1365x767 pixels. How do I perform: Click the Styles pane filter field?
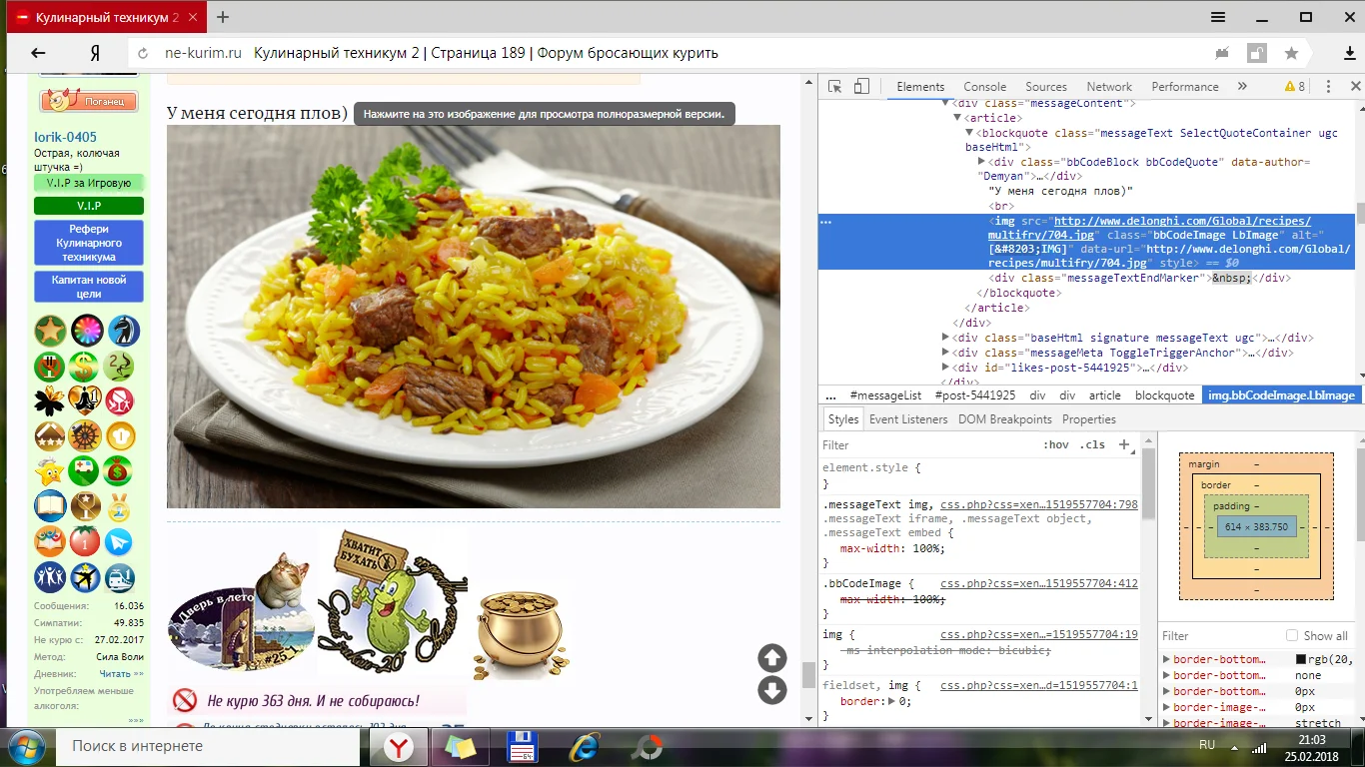click(x=929, y=444)
